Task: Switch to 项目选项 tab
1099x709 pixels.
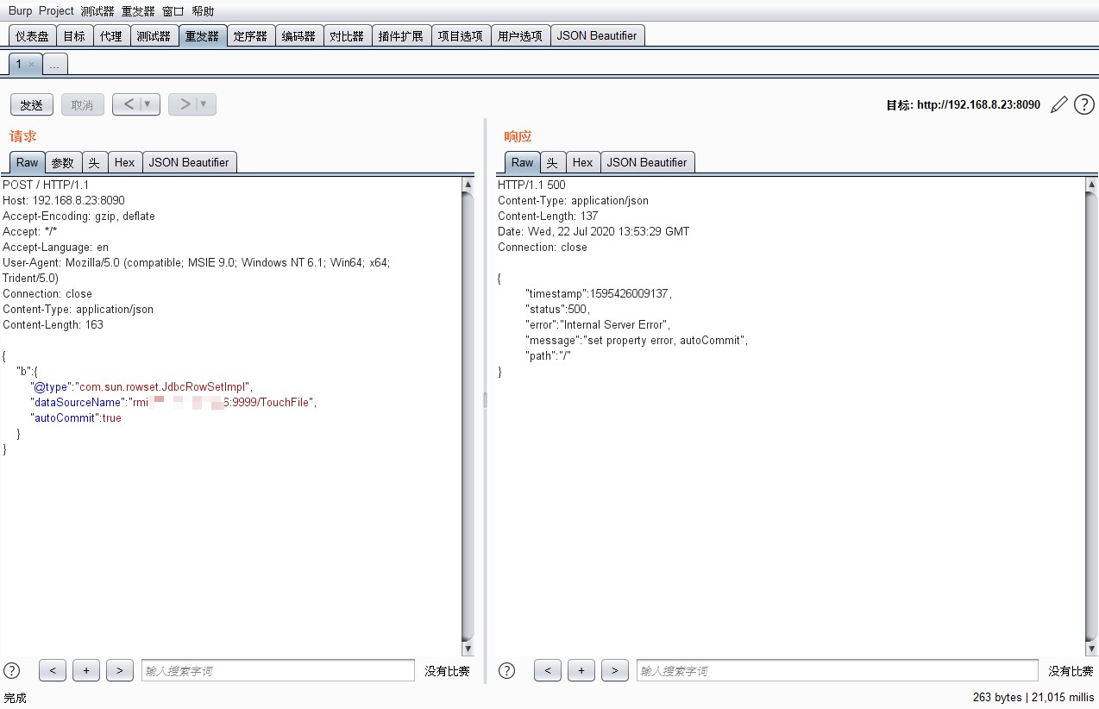Action: tap(461, 35)
